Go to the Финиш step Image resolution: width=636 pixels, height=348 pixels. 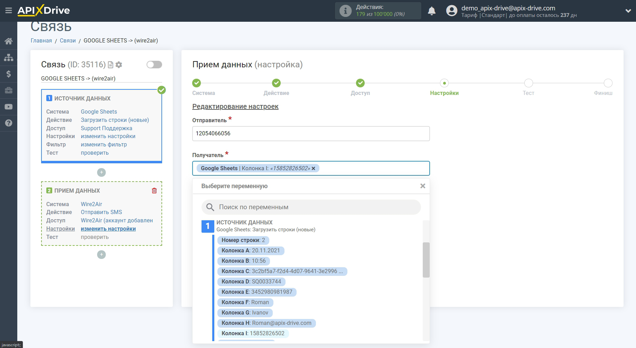[608, 83]
